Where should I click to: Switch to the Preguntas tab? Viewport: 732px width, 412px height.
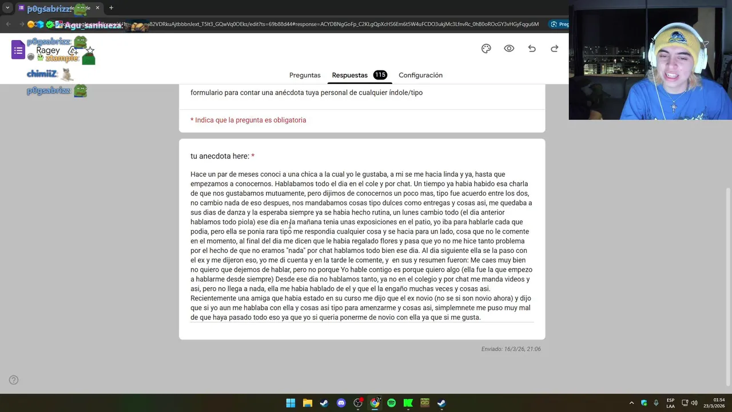pos(305,75)
